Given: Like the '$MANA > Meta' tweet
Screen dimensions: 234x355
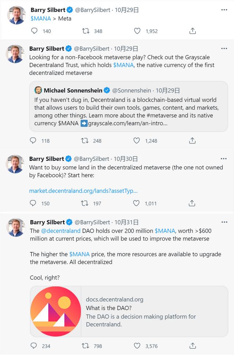Looking at the screenshot, I should [x=137, y=31].
